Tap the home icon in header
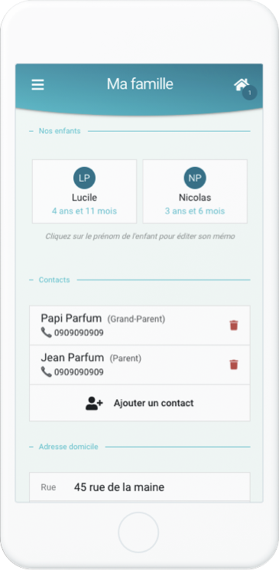This screenshot has height=570, width=279. 241,84
